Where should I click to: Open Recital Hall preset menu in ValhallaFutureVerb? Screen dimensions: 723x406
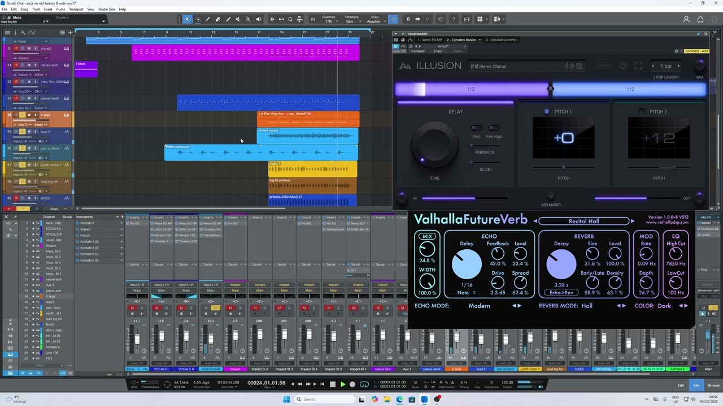pyautogui.click(x=584, y=221)
